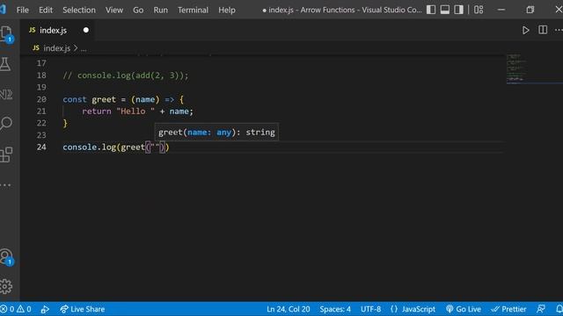Open the Customize Layout icon
The image size is (563, 316).
[479, 10]
